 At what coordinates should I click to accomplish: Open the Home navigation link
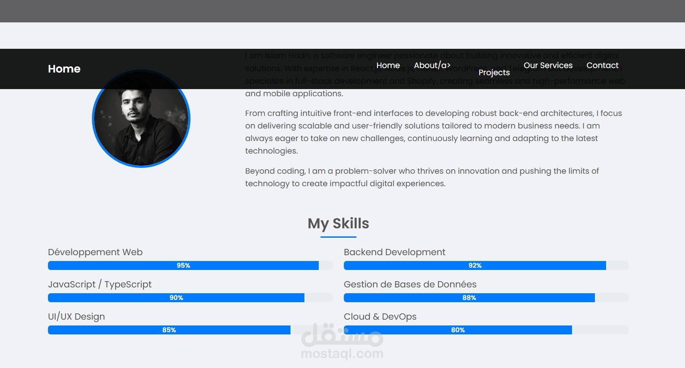click(388, 65)
